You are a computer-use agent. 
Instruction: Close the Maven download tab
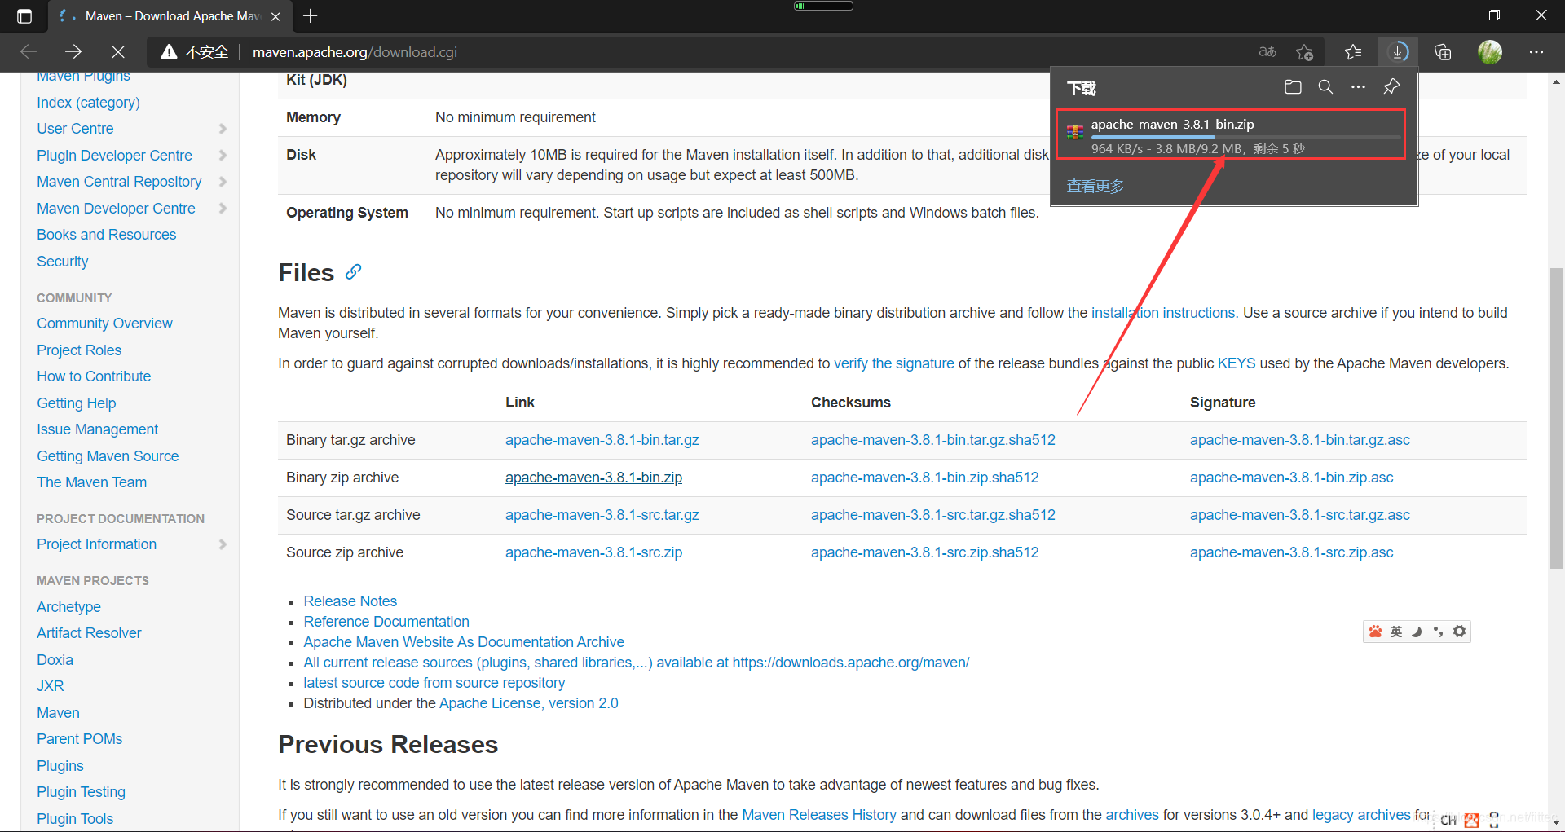pyautogui.click(x=276, y=16)
